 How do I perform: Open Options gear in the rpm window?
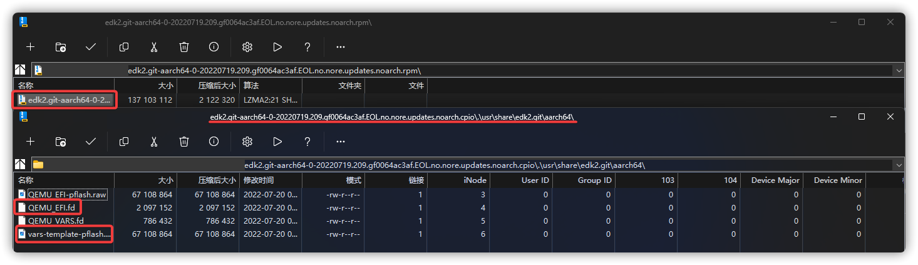click(x=247, y=47)
